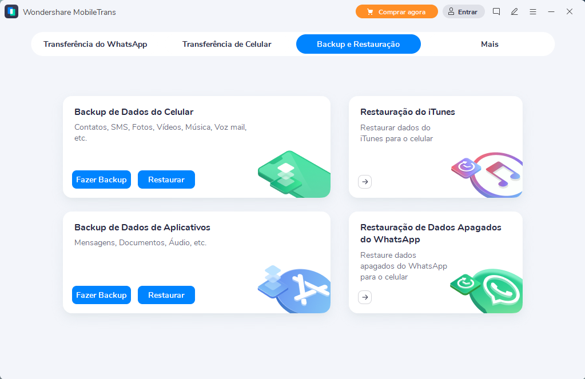Viewport: 585px width, 379px height.
Task: Click the Comprar agora button
Action: point(397,11)
